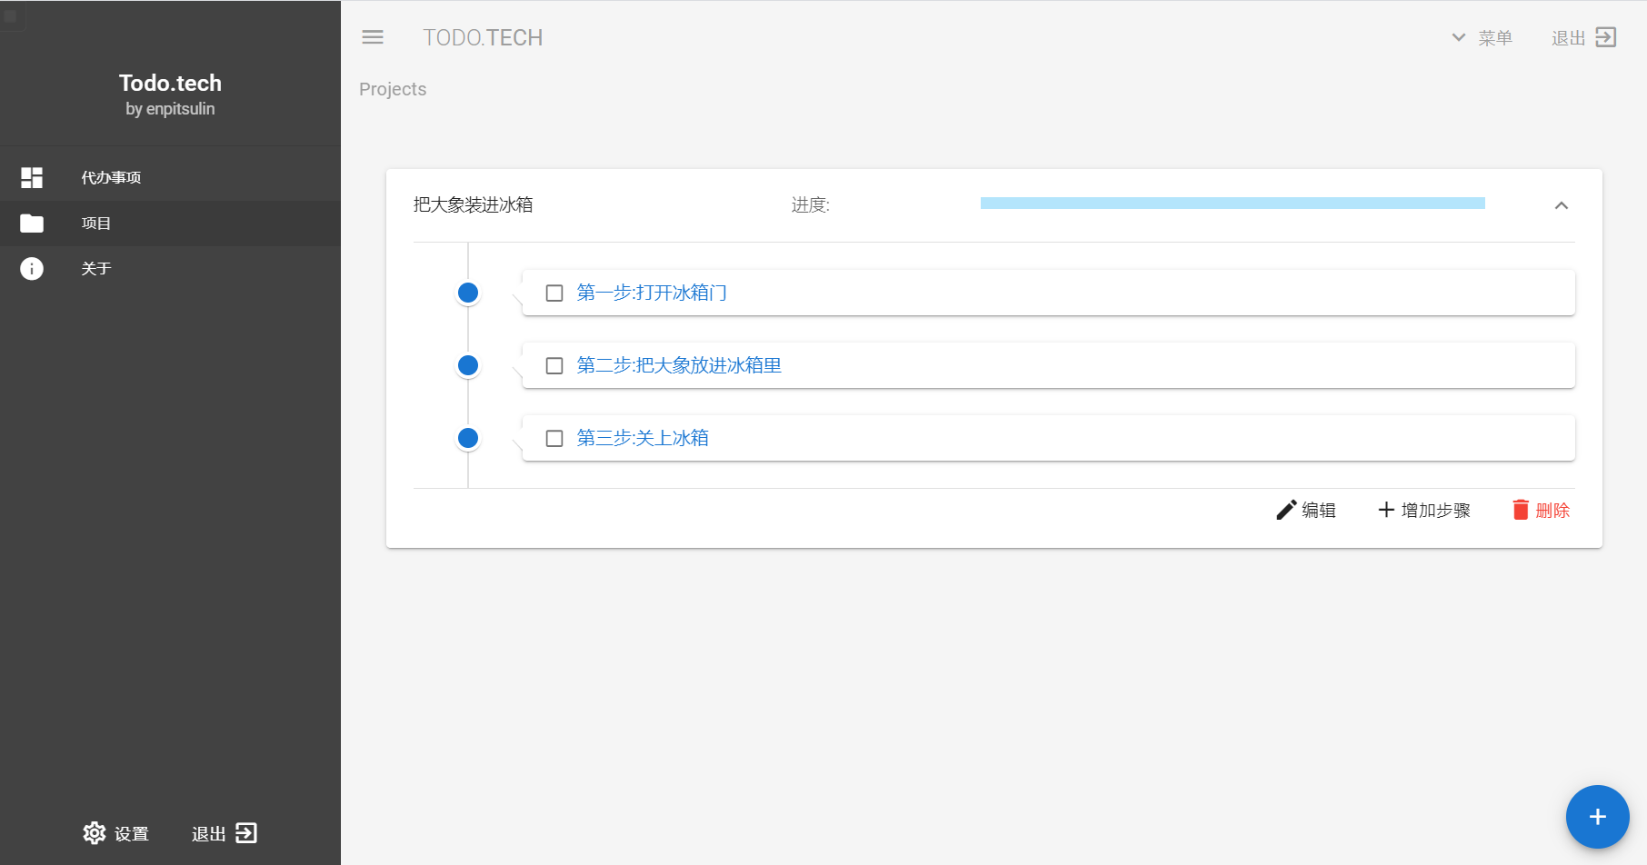The image size is (1647, 865).
Task: Click the 进度 progress bar
Action: (x=1233, y=204)
